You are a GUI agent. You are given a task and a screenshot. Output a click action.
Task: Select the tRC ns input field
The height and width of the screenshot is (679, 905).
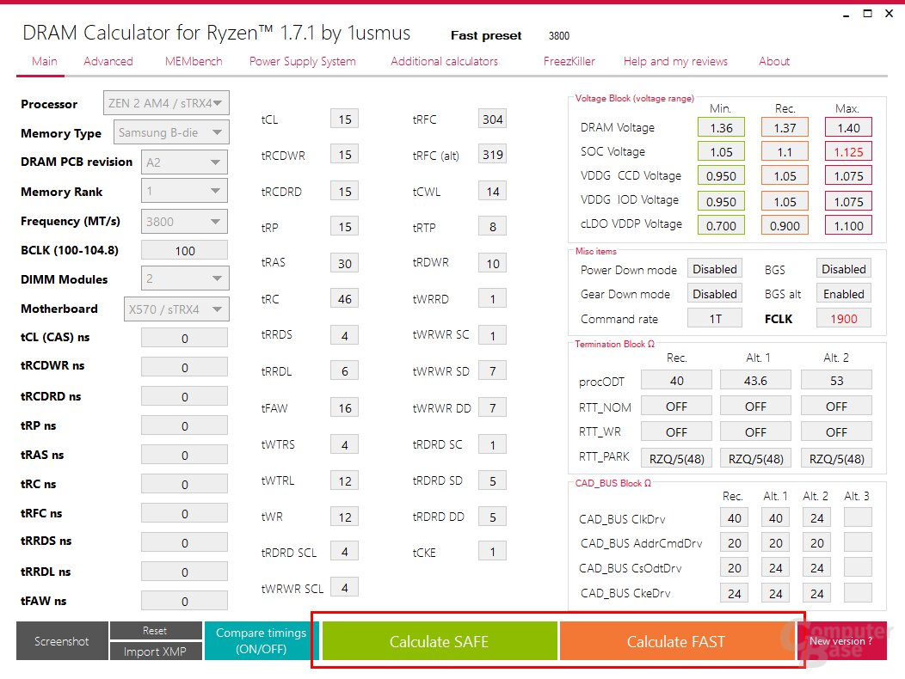point(185,484)
